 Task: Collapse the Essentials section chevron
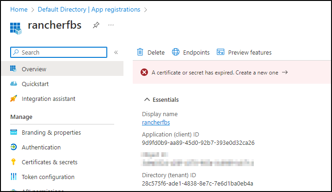(x=147, y=99)
